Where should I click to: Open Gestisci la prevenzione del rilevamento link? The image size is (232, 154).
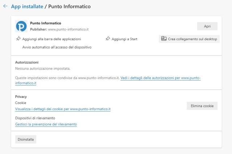46,124
